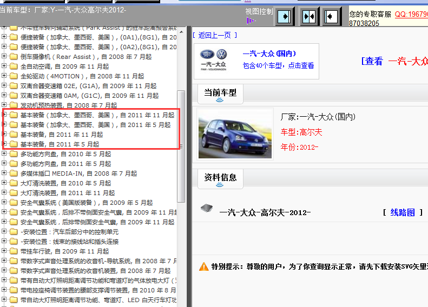Click folder icon for 全轮驱动 4MOTION entry
Image resolution: width=428 pixels, height=307 pixels.
[x=14, y=76]
